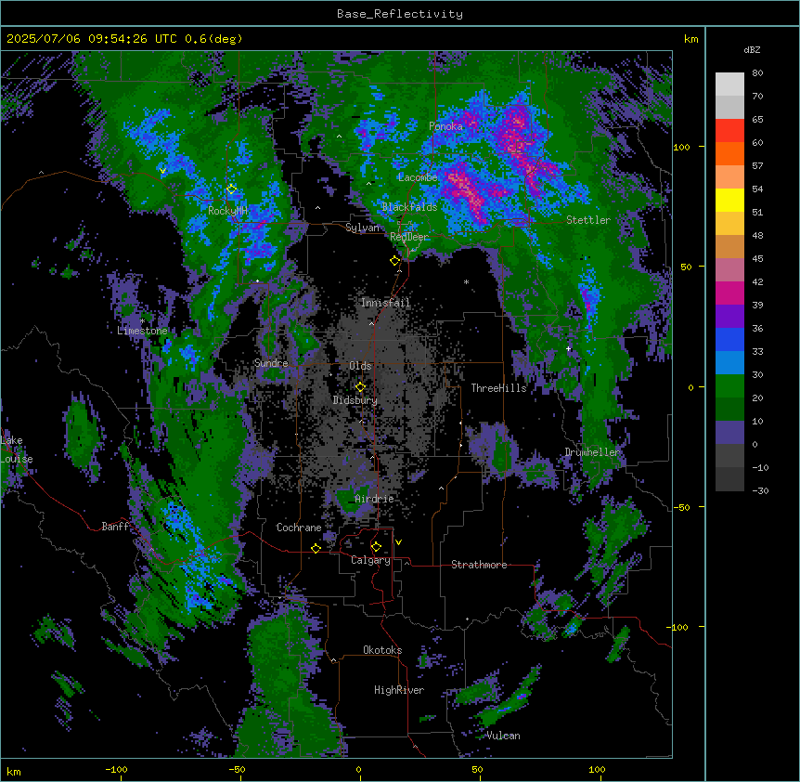Select the light blue 30-33 dBZ legend swatch
800x782 pixels.
pos(729,363)
